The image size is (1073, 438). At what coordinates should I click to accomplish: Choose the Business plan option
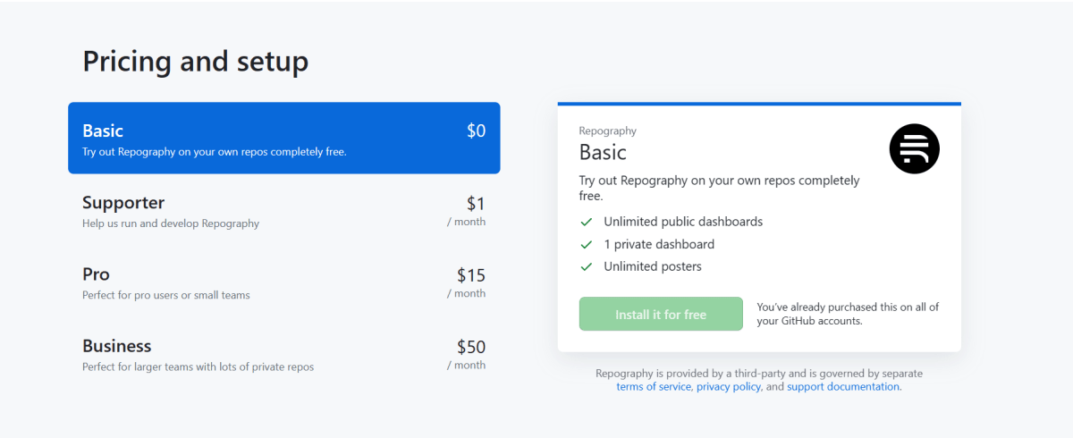click(x=284, y=354)
